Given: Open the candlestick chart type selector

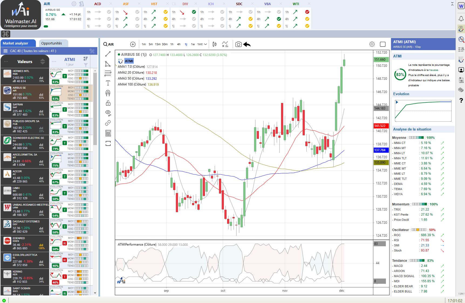Looking at the screenshot, I should pyautogui.click(x=214, y=44).
